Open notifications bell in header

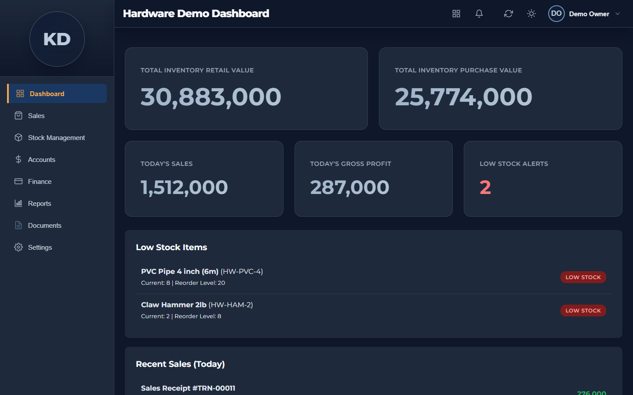pos(479,14)
